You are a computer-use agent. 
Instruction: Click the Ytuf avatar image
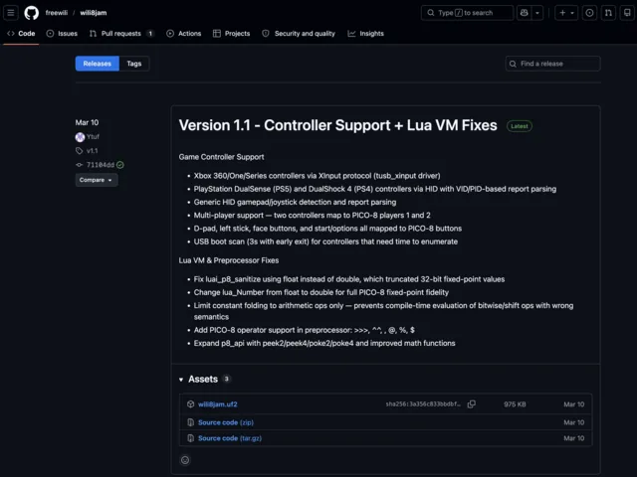coord(80,137)
